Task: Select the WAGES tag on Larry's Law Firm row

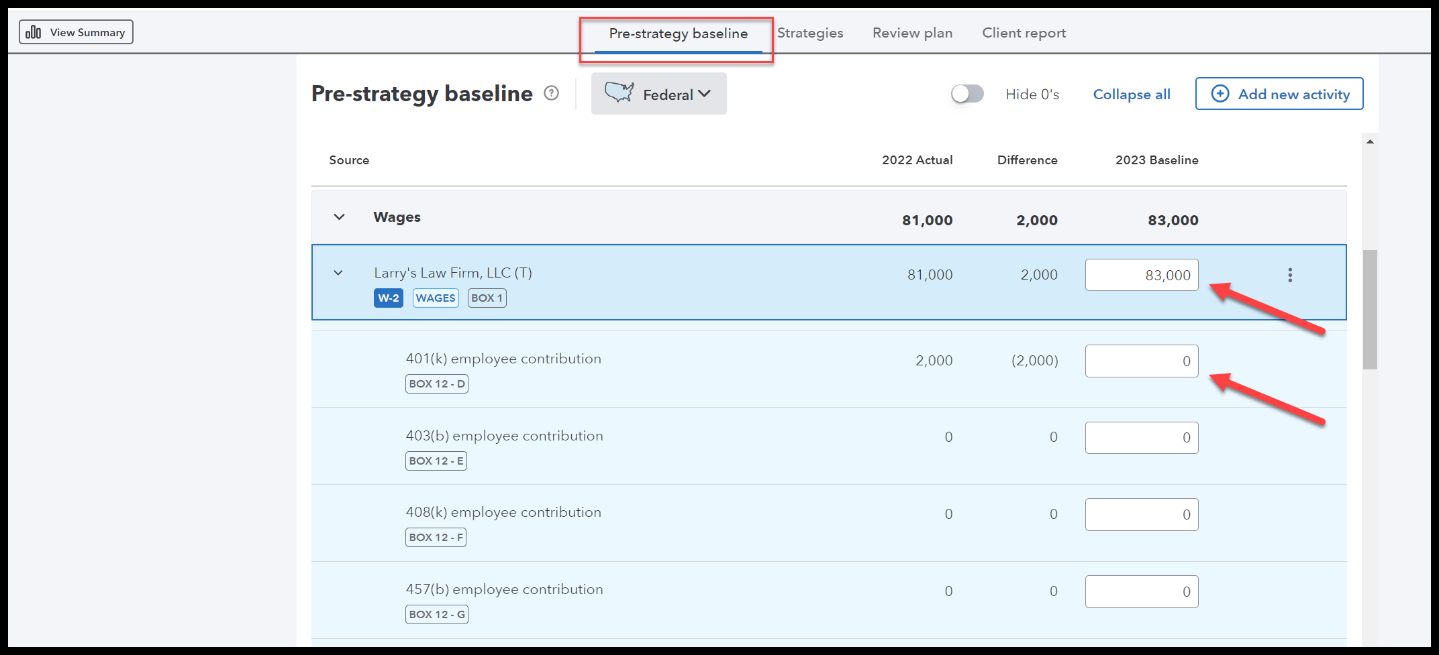Action: tap(435, 298)
